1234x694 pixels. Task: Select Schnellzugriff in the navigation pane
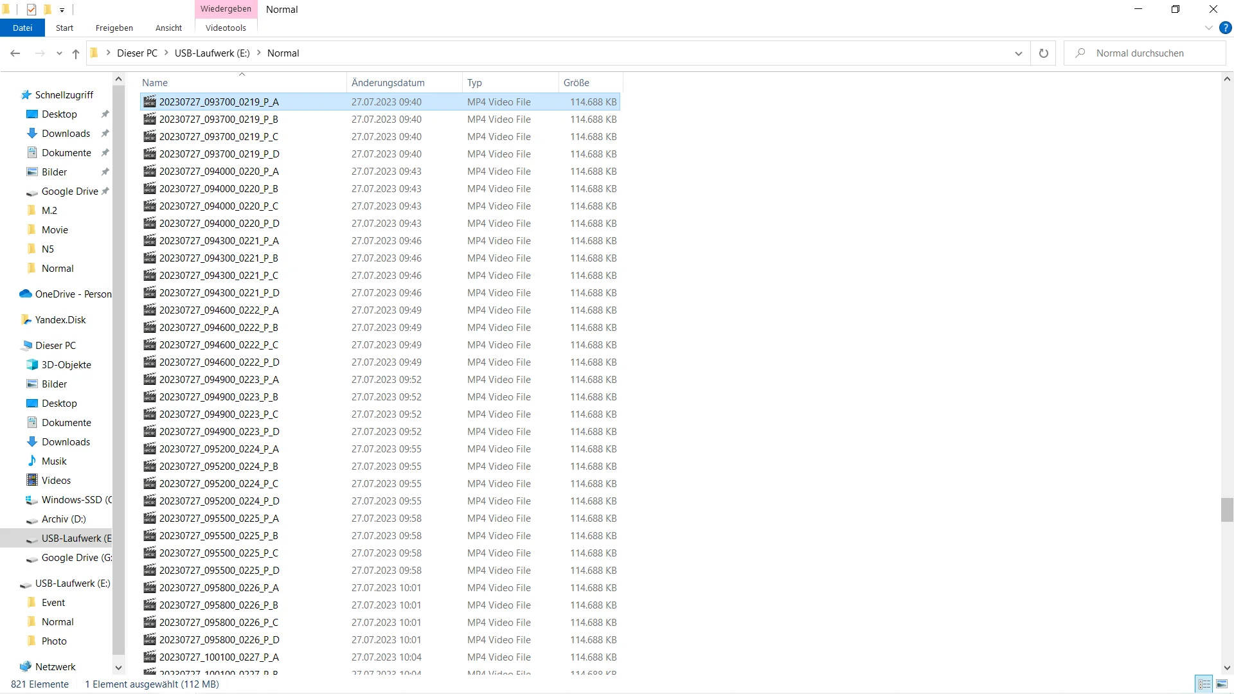coord(64,95)
